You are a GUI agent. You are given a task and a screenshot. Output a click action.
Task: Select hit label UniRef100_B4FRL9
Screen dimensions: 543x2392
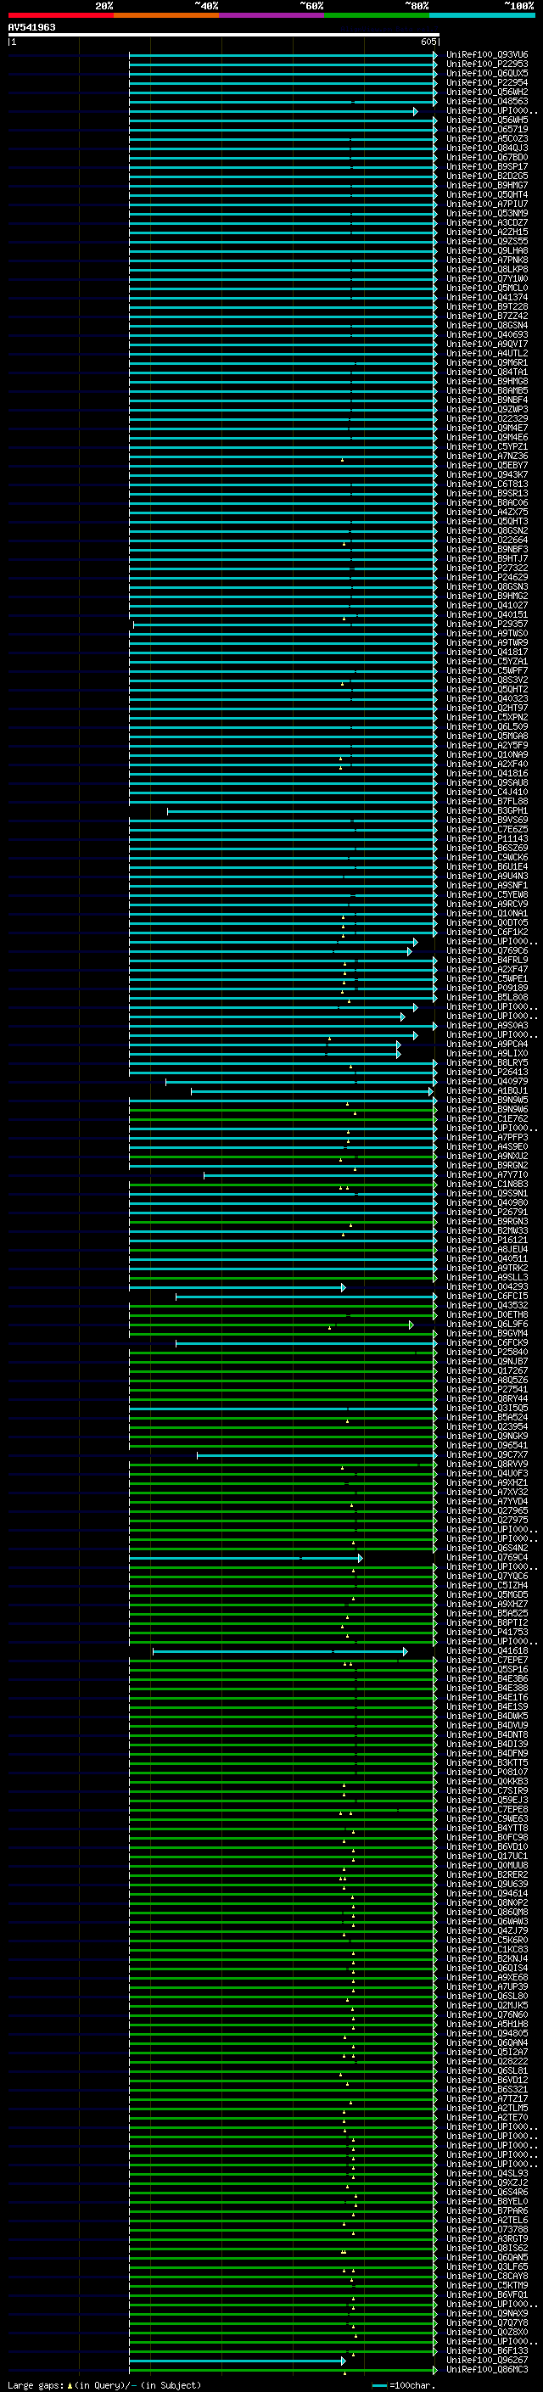[x=487, y=961]
